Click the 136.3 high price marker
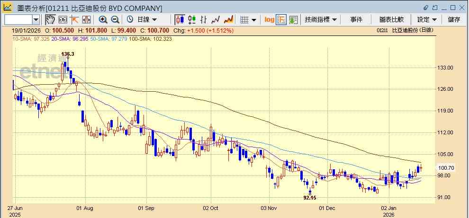This screenshot has width=469, height=218. 68,54
